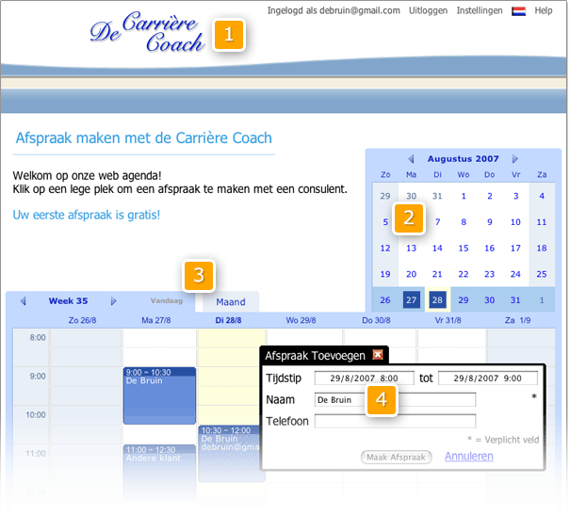
Task: Click Annuleren to cancel appointment
Action: pos(468,457)
